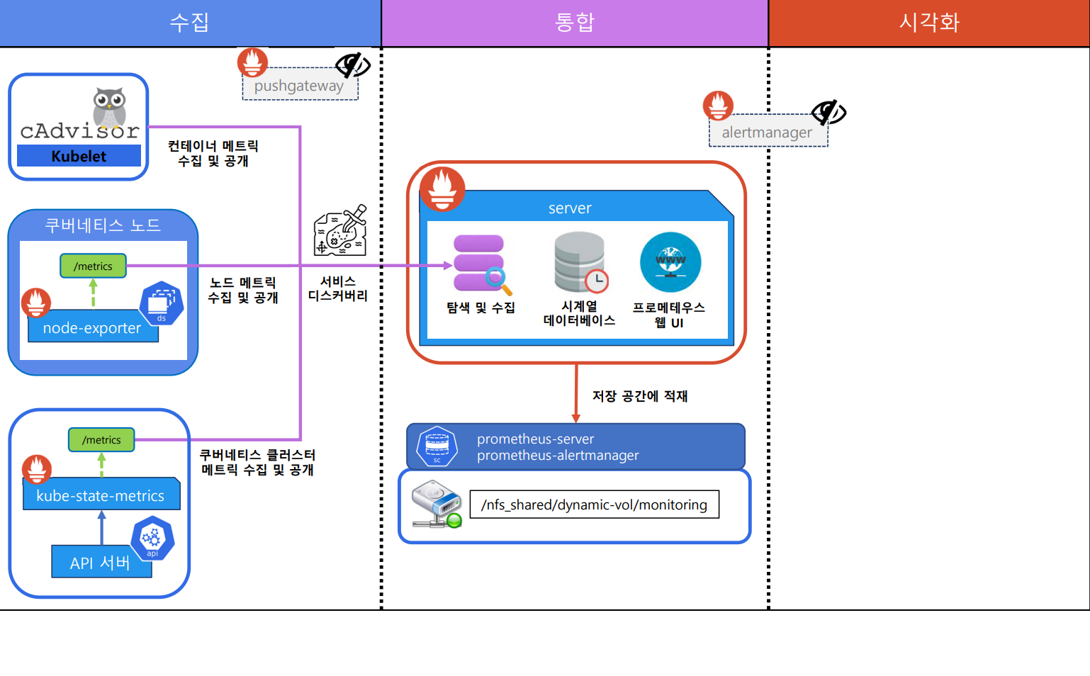Click the crossed-out eye icon on pushgateway
This screenshot has height=676, width=1090.
coord(353,65)
